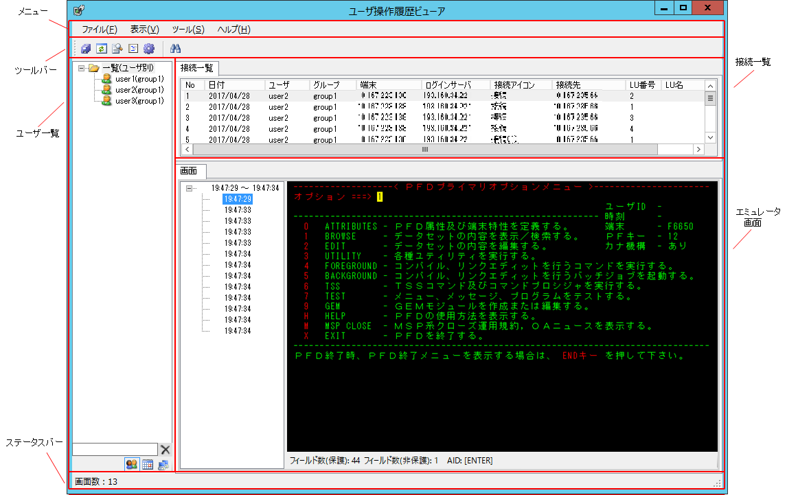Image resolution: width=787 pixels, height=495 pixels.
Task: Select the highlighted 19:47:29 screen entry
Action: tap(238, 199)
